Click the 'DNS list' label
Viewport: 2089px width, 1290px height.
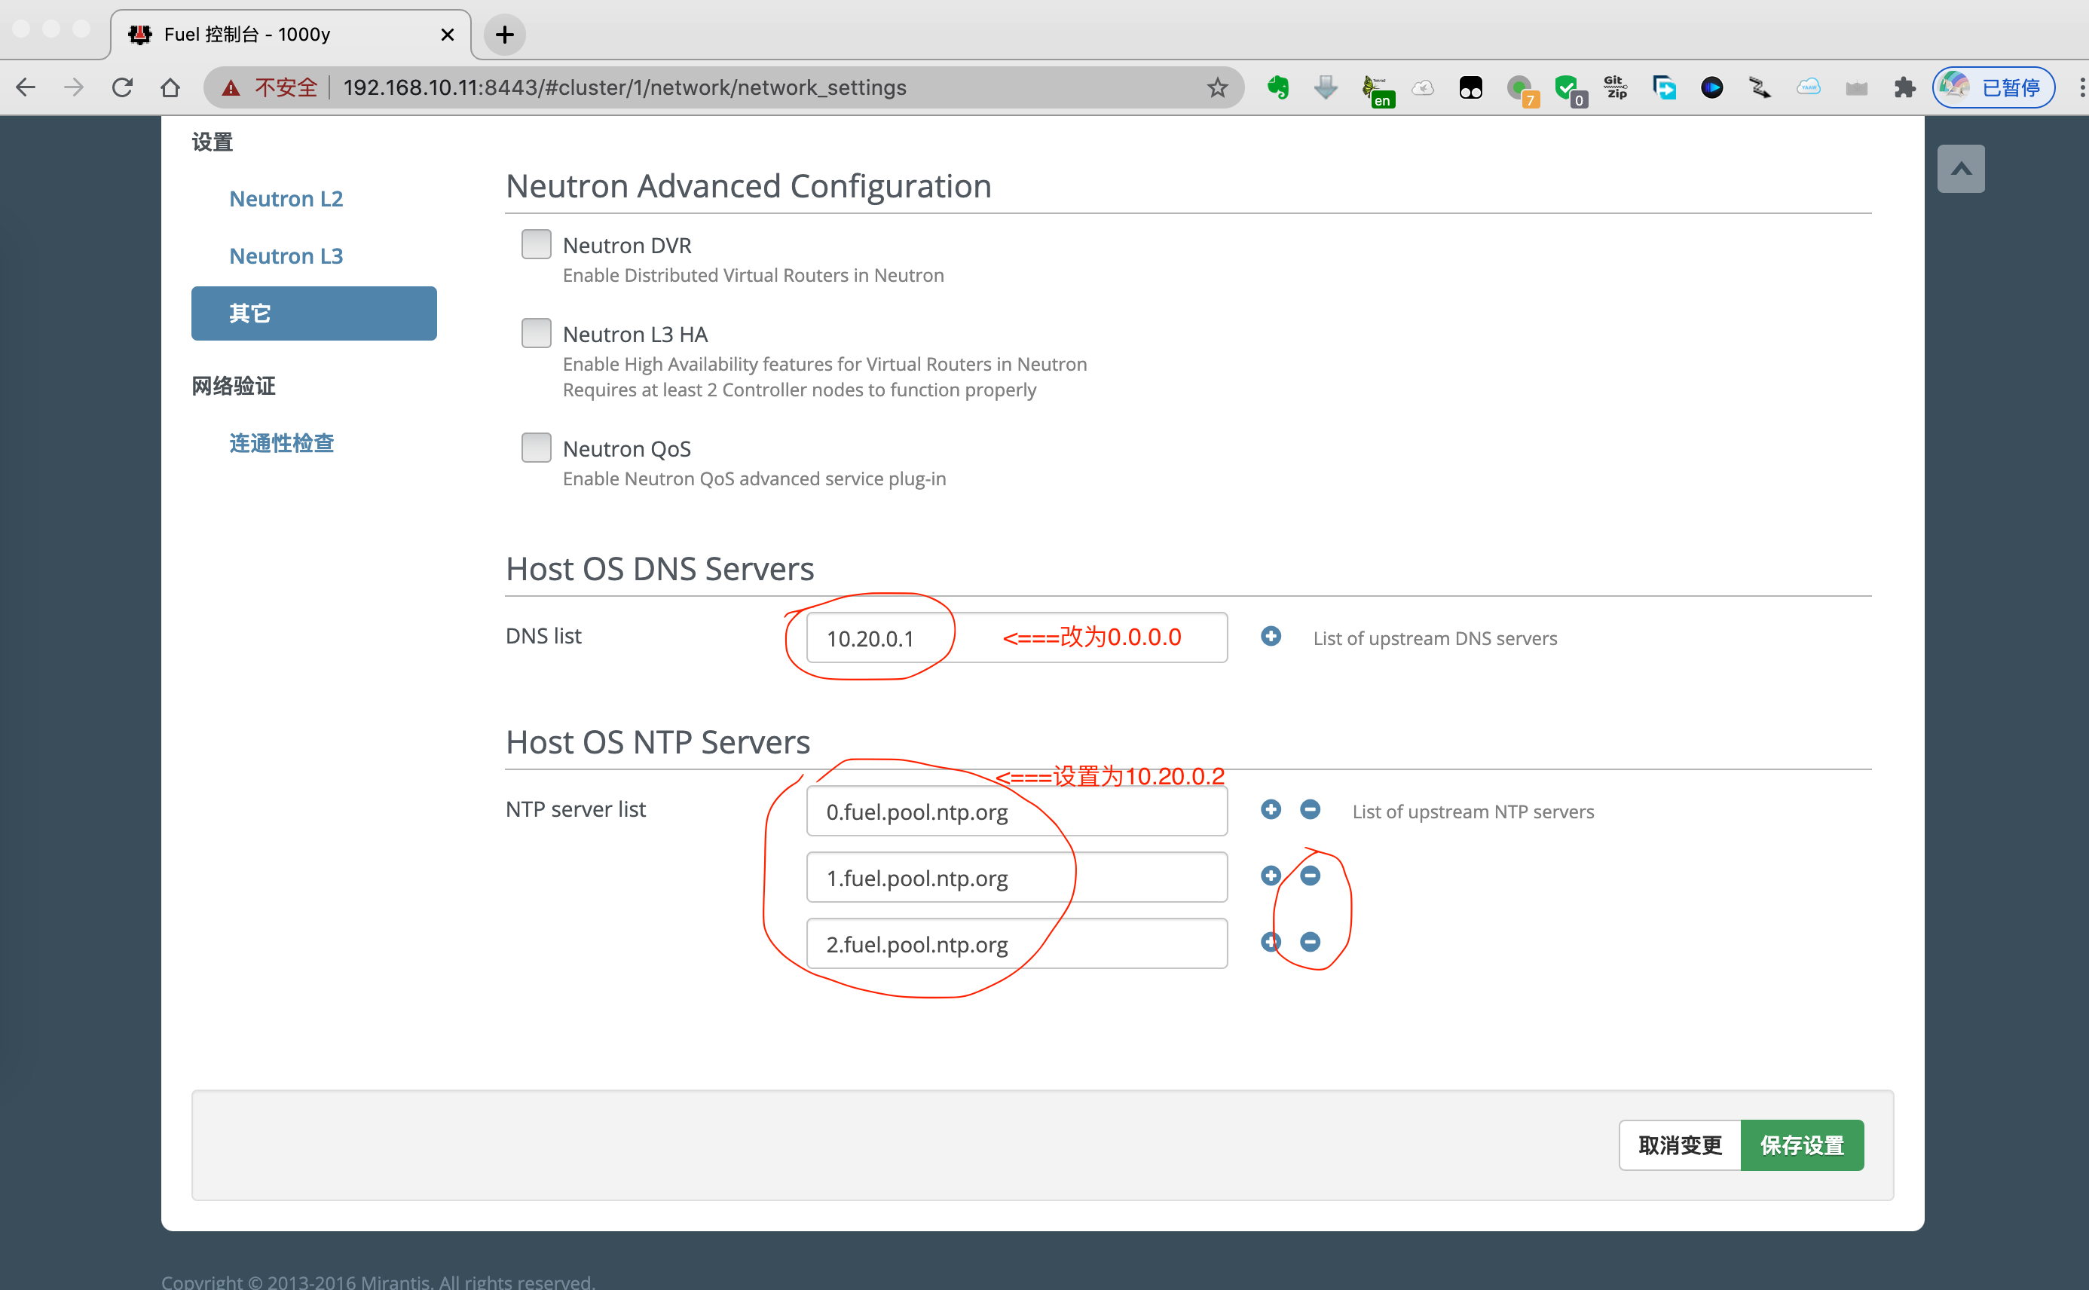(x=543, y=636)
